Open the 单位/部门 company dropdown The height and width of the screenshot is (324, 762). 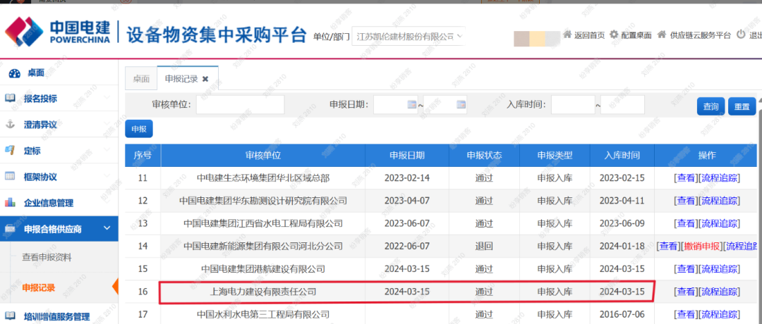[x=408, y=37]
